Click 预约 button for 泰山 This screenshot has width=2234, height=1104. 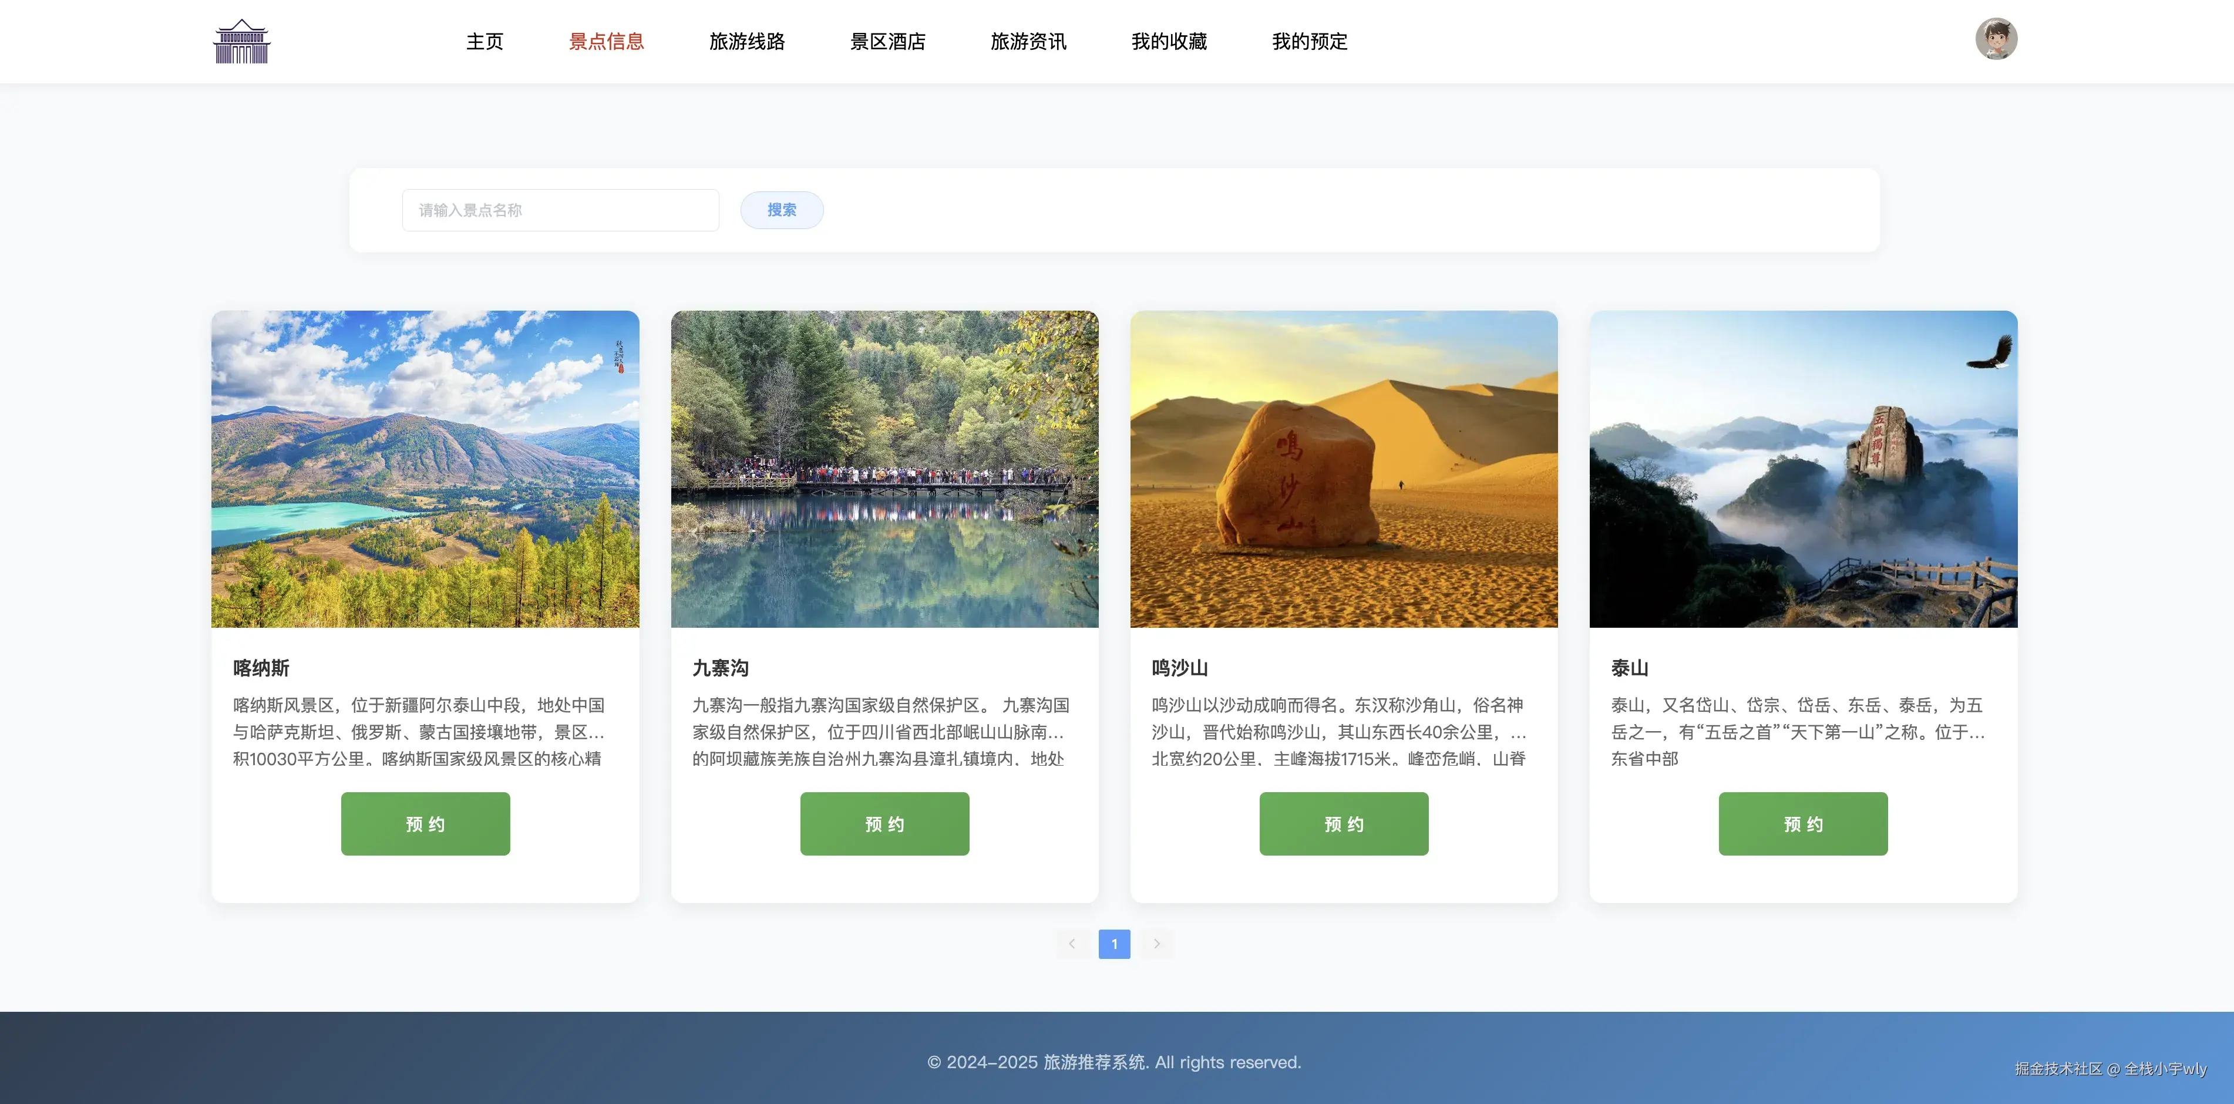1803,824
